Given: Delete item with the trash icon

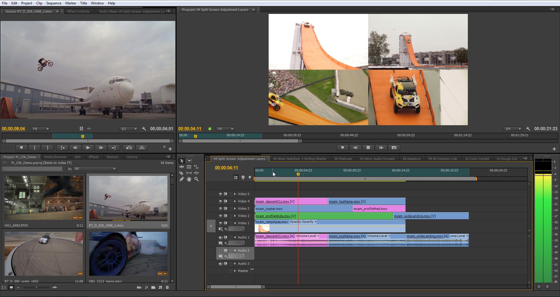Looking at the screenshot, I should (167, 287).
